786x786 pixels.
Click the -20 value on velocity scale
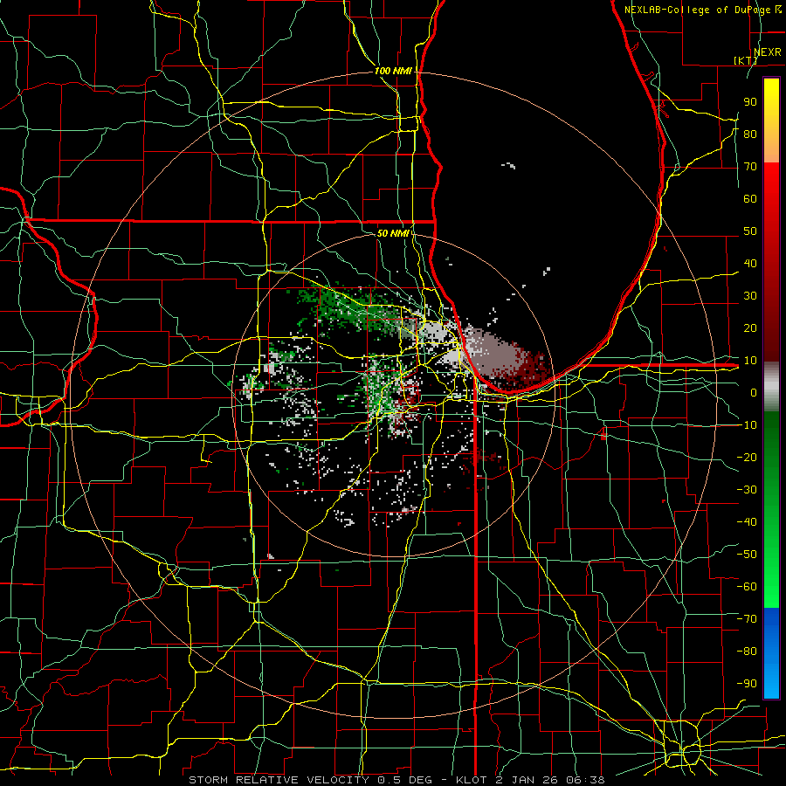[x=747, y=457]
